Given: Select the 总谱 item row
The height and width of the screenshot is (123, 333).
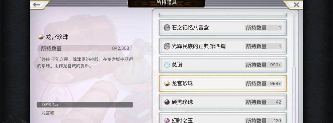Looking at the screenshot, I should (223, 65).
